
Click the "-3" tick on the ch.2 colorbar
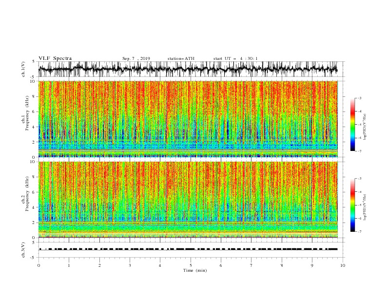(360, 179)
